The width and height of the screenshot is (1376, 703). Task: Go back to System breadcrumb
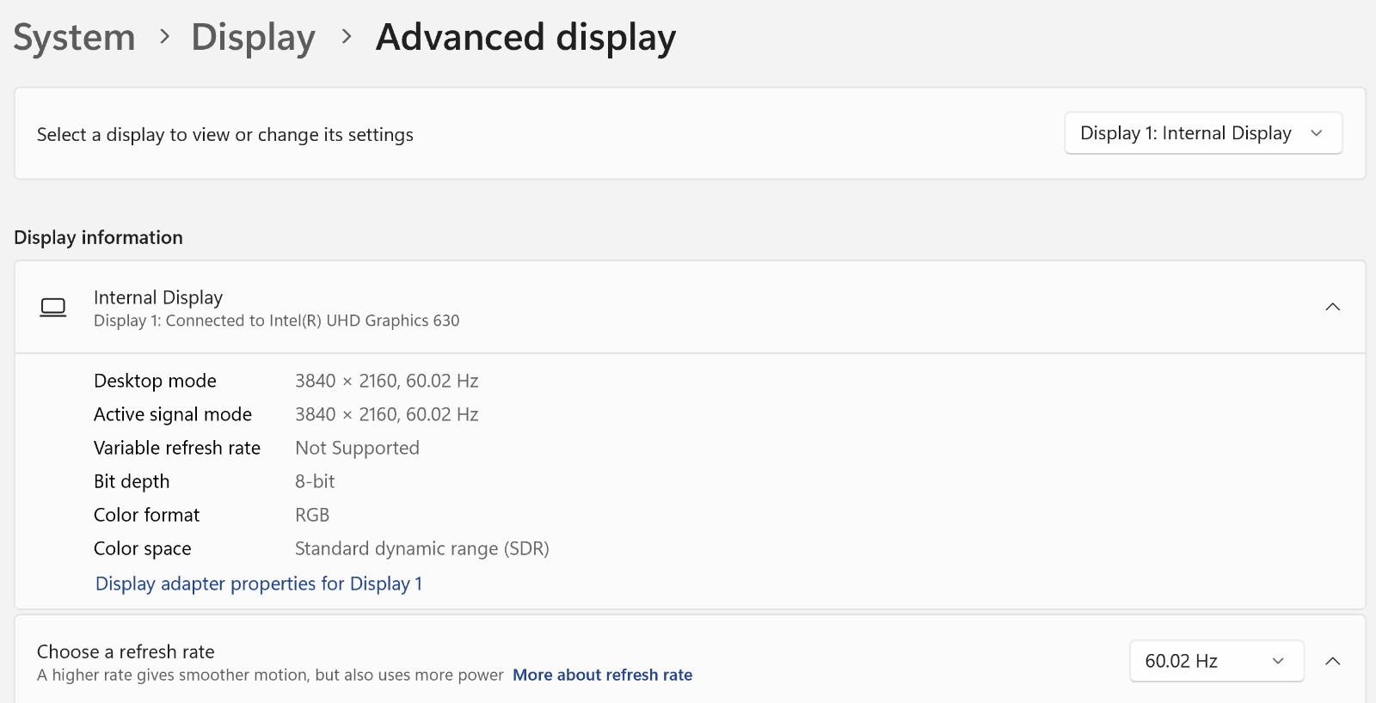point(75,38)
